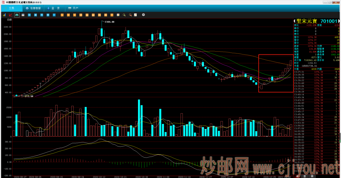Screen dimensions: 341x178
Task: Click the pencil drawing tool icon
Action: 135,15
